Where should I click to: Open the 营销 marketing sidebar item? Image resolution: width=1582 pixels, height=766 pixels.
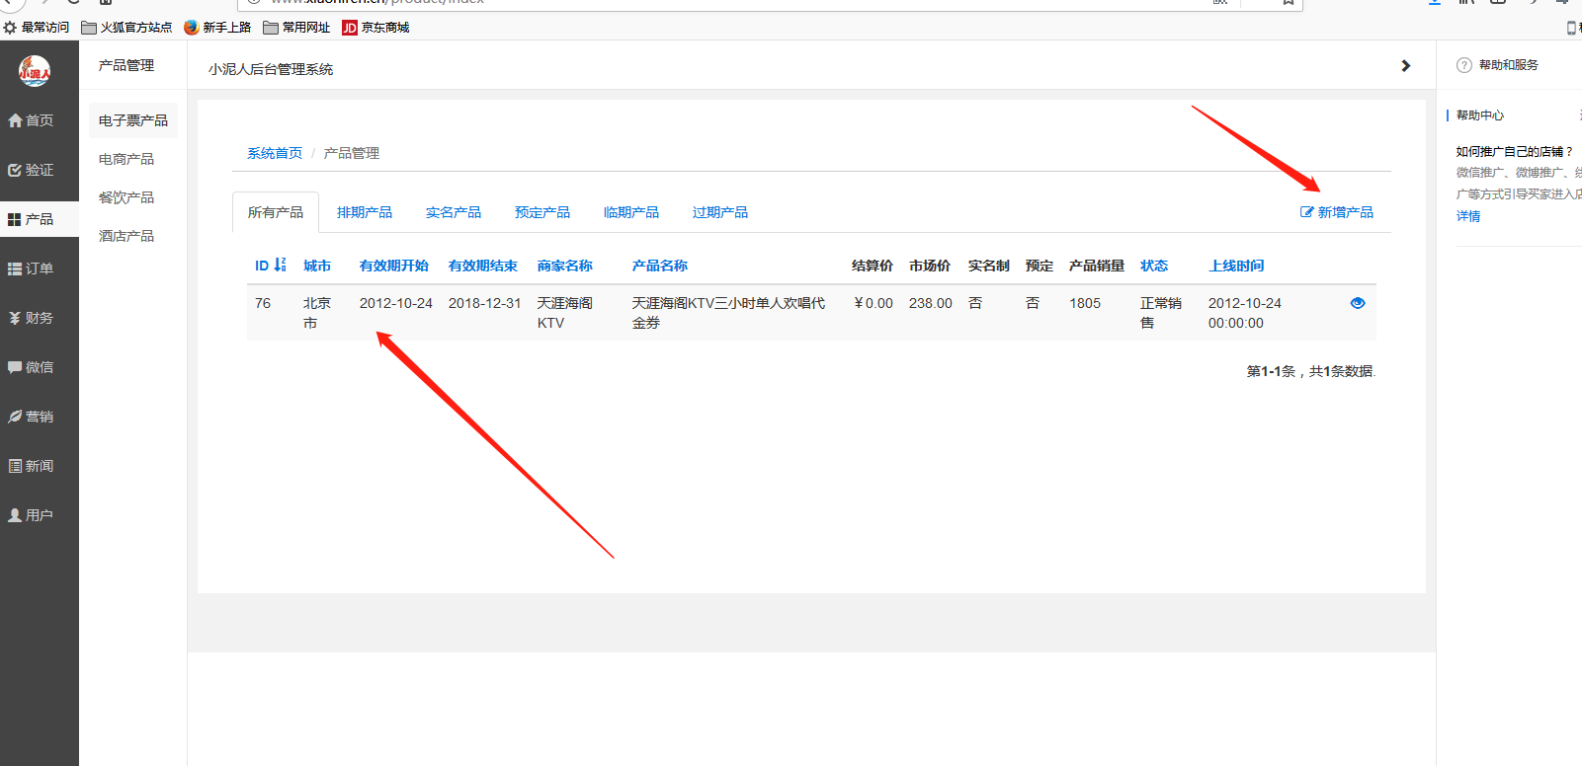click(32, 417)
